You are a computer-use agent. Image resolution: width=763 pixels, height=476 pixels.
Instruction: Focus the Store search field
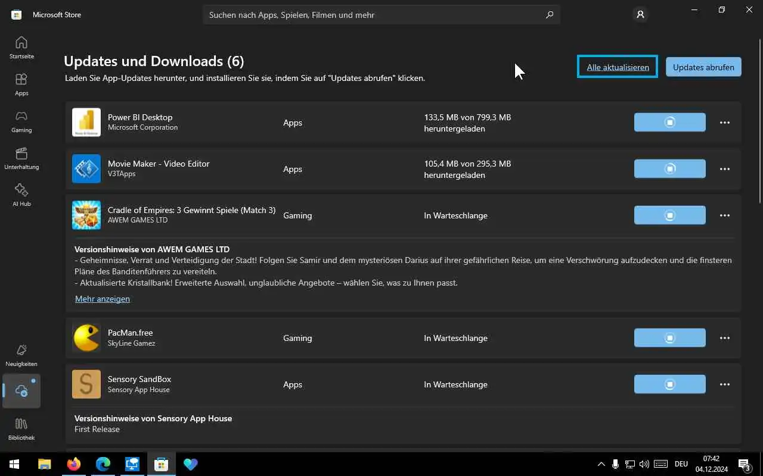pos(381,15)
